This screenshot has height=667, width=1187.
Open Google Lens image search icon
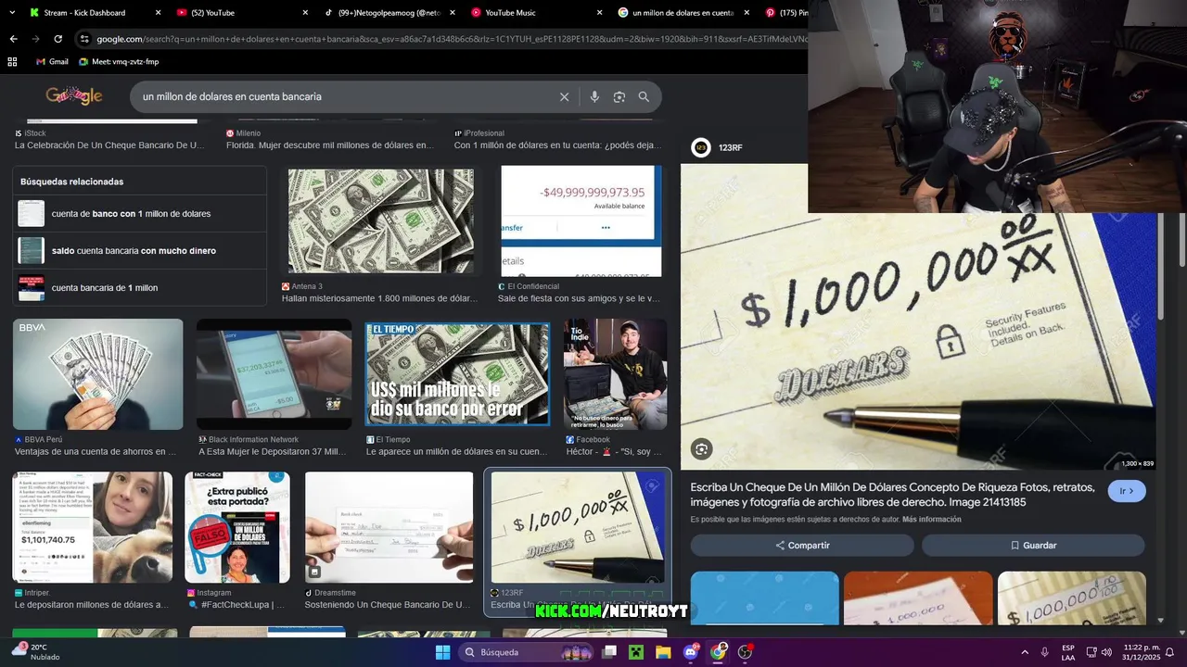619,96
